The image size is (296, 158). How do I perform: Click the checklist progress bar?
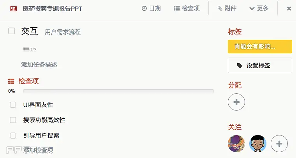pos(118,91)
